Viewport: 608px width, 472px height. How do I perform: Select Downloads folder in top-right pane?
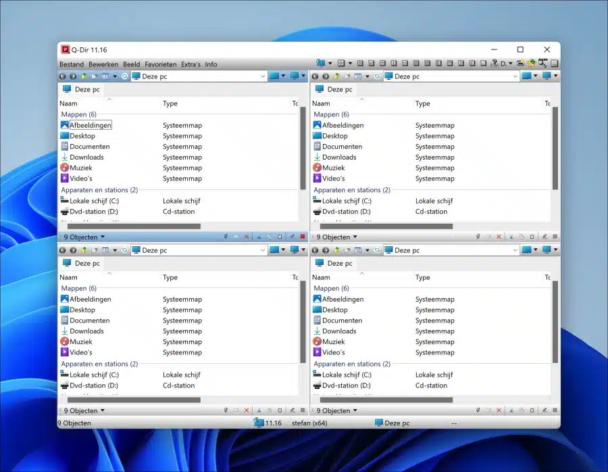pos(339,157)
